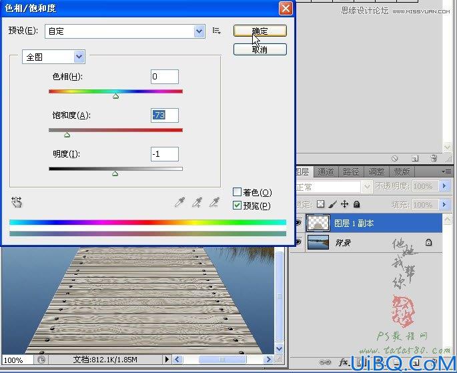This screenshot has width=457, height=373.
Task: Click the 确定 (OK) button
Action: coord(260,31)
